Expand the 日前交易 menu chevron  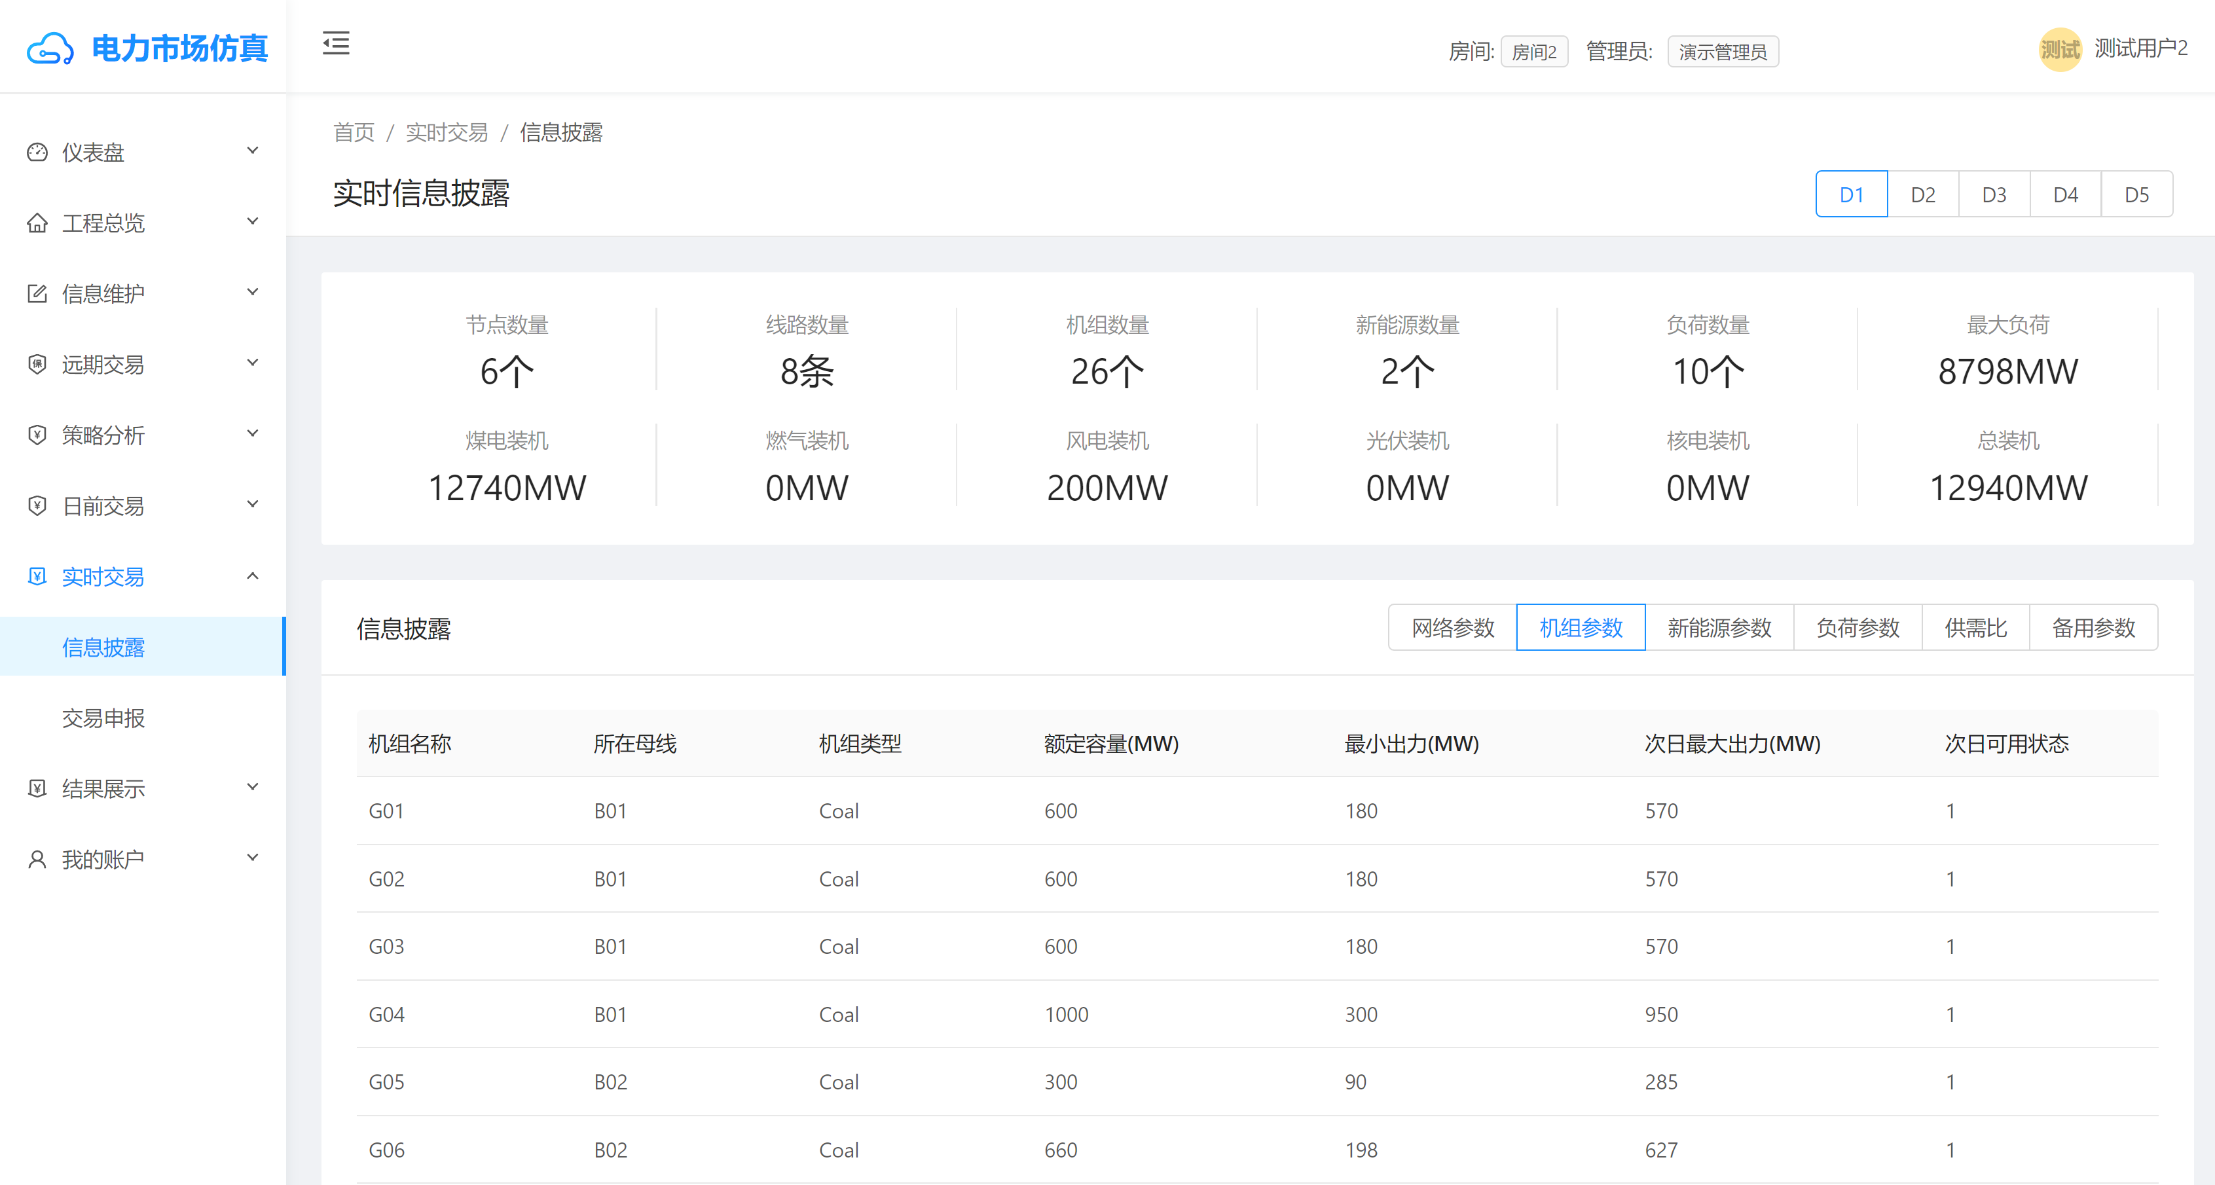pos(253,504)
